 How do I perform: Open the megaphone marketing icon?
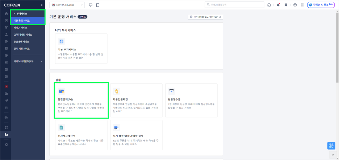click(x=6, y=101)
